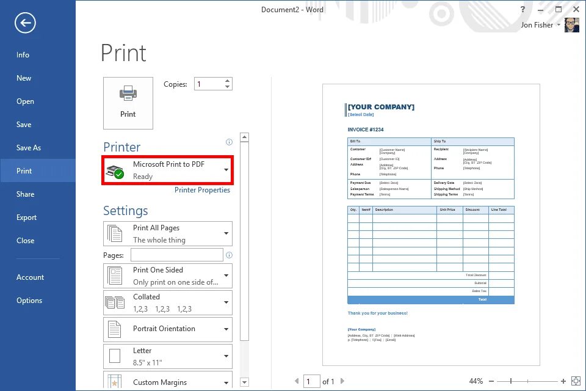Click the Print One Sided page icon
Screen dimensions: 586x391
115,276
